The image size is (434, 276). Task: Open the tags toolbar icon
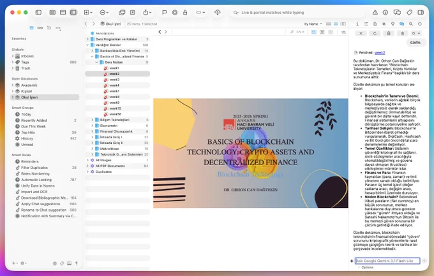click(409, 13)
